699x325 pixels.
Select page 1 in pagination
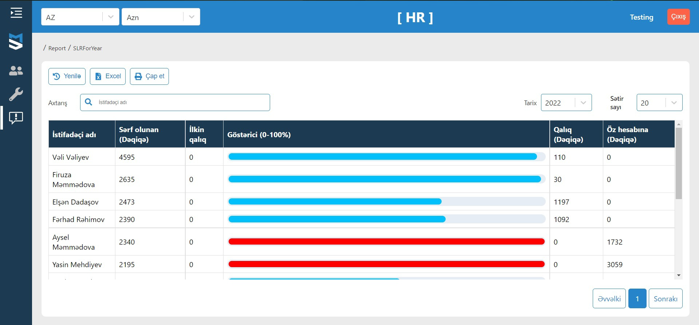click(x=637, y=298)
